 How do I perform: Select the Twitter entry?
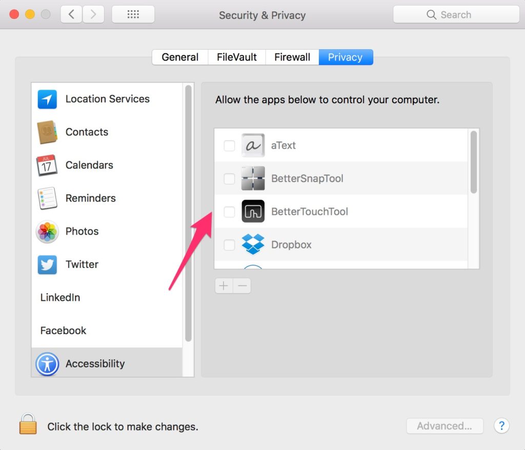pyautogui.click(x=107, y=264)
